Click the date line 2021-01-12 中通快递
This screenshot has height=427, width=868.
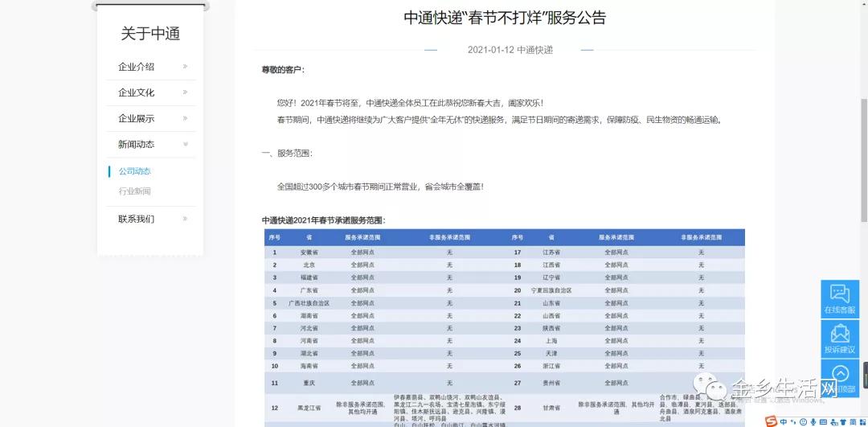510,50
